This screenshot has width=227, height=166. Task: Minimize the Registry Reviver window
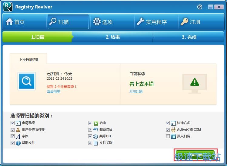coord(211,7)
